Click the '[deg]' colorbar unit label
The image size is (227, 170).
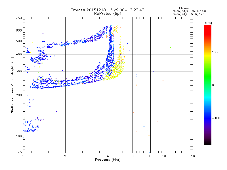208,23
